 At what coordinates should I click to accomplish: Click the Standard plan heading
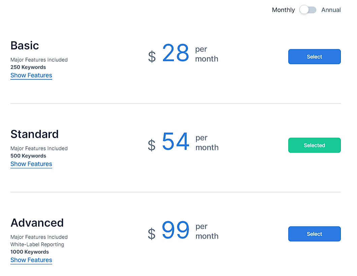[35, 134]
